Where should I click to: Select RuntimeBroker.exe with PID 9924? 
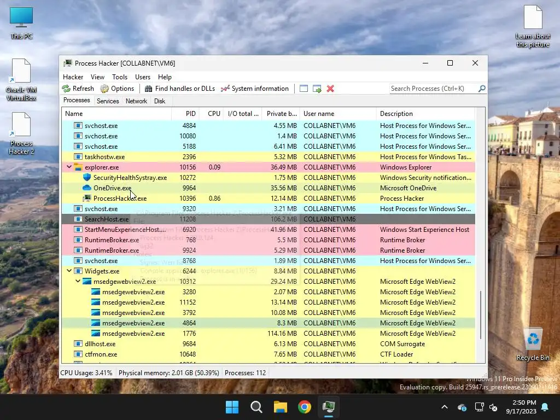(x=268, y=250)
